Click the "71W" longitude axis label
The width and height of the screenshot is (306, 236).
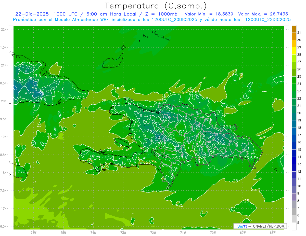pyautogui.click(x=183, y=233)
